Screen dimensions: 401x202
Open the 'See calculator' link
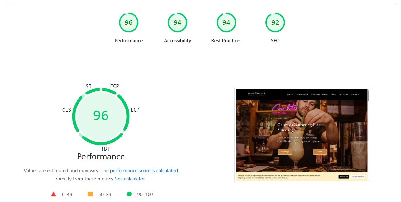[130, 179]
